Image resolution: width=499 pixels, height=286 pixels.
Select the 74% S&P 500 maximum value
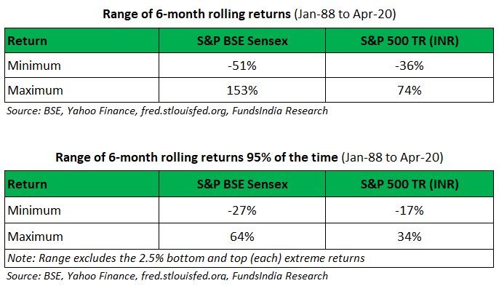pos(410,90)
